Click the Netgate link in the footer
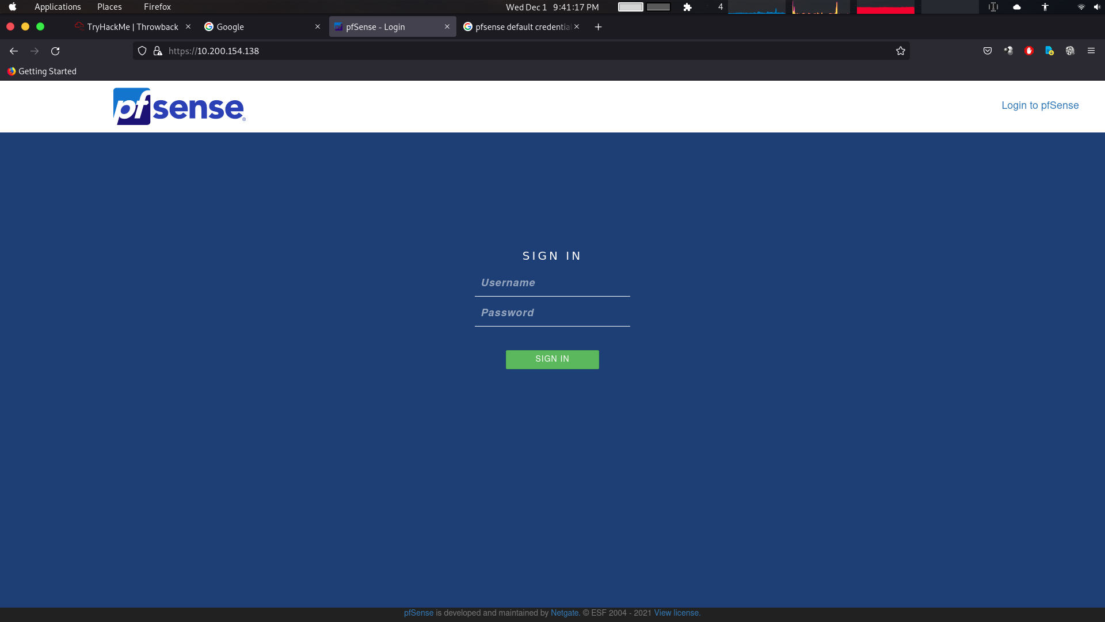The width and height of the screenshot is (1105, 622). [564, 613]
